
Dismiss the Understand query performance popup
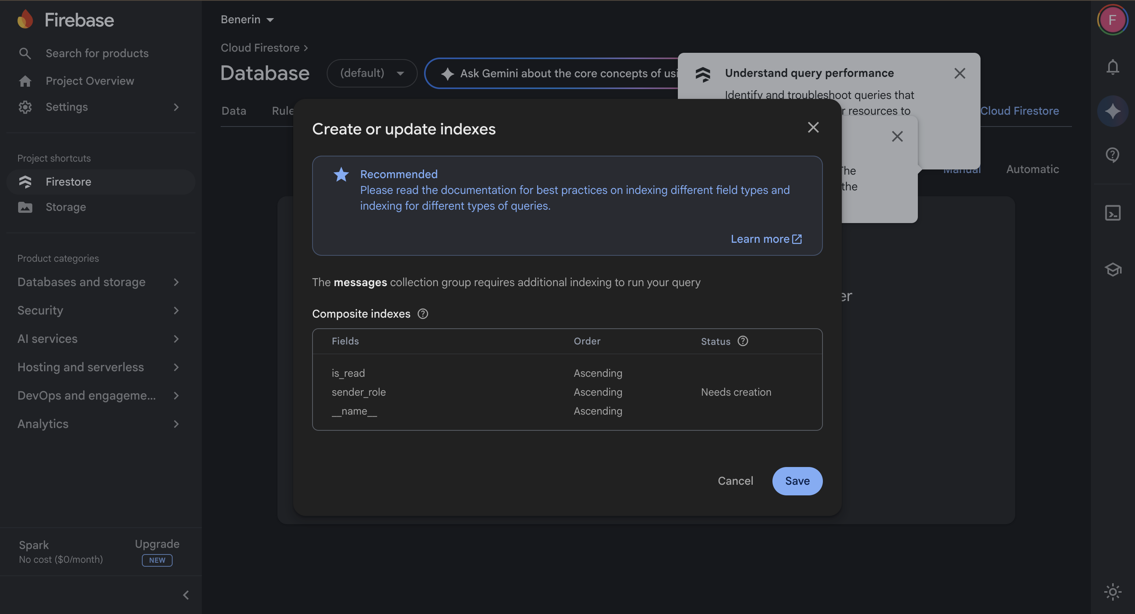click(960, 73)
